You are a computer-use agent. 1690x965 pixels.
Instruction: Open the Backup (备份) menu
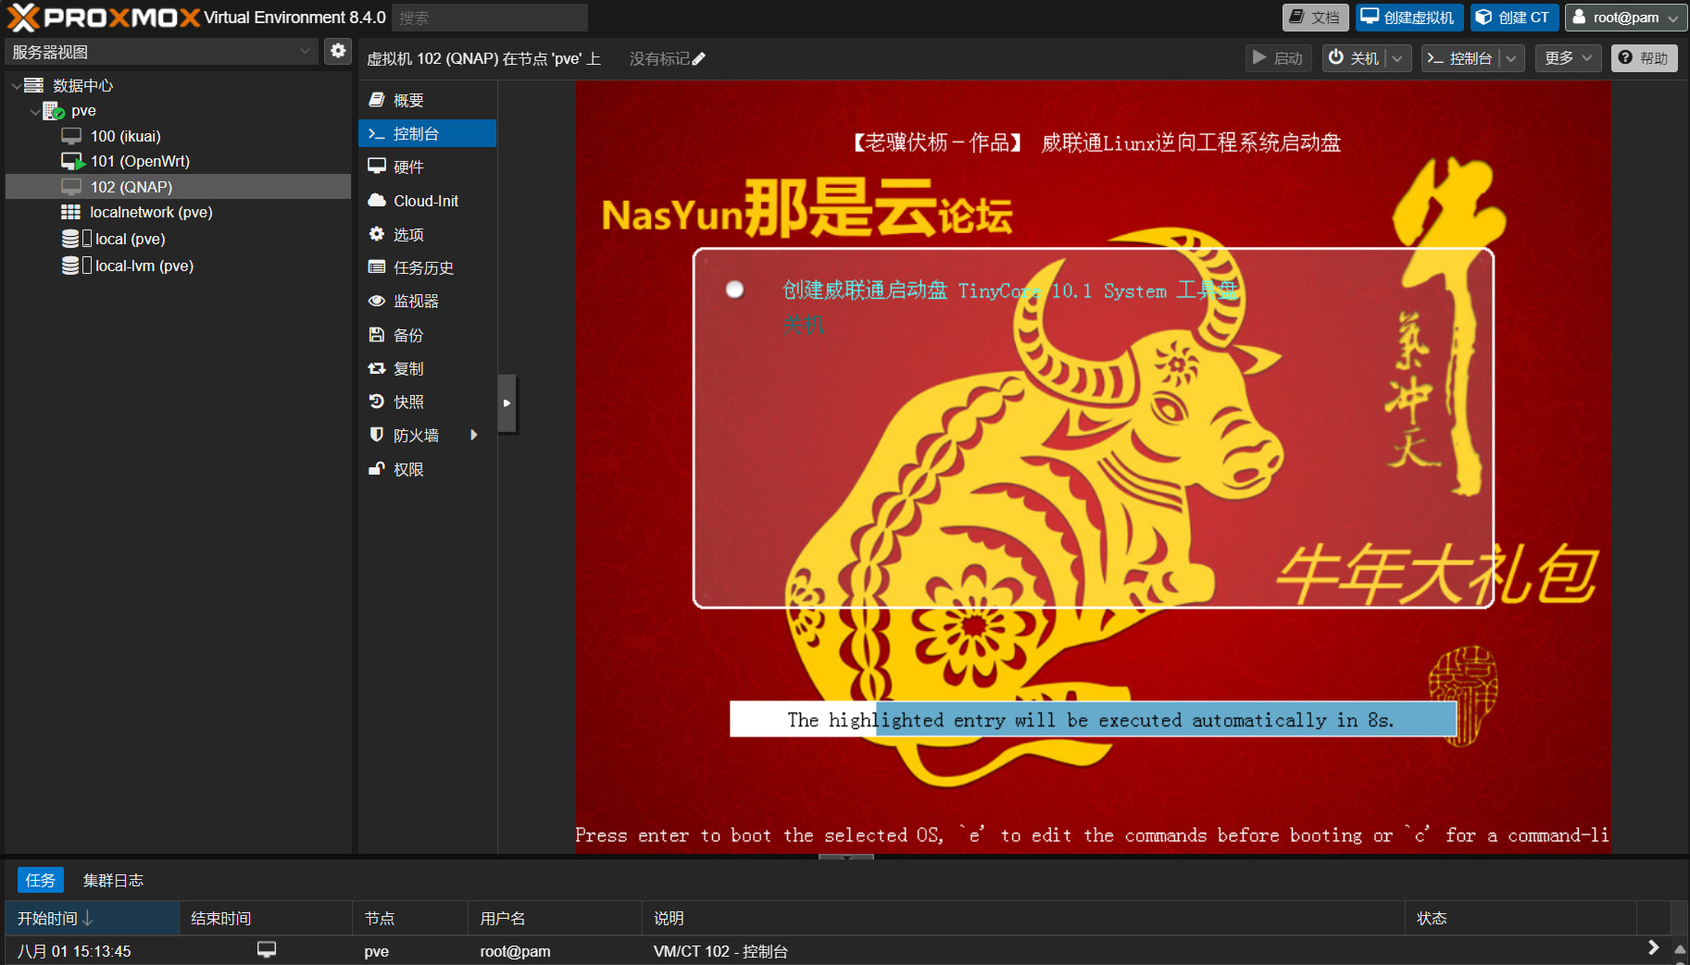coord(427,335)
